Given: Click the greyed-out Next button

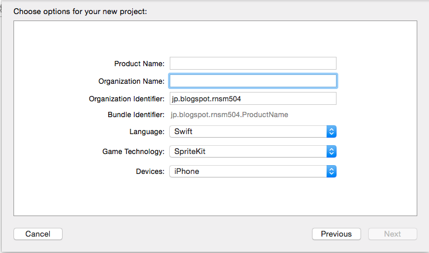Looking at the screenshot, I should pyautogui.click(x=392, y=234).
